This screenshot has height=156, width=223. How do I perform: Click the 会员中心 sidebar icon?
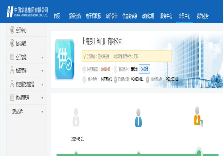point(12,30)
